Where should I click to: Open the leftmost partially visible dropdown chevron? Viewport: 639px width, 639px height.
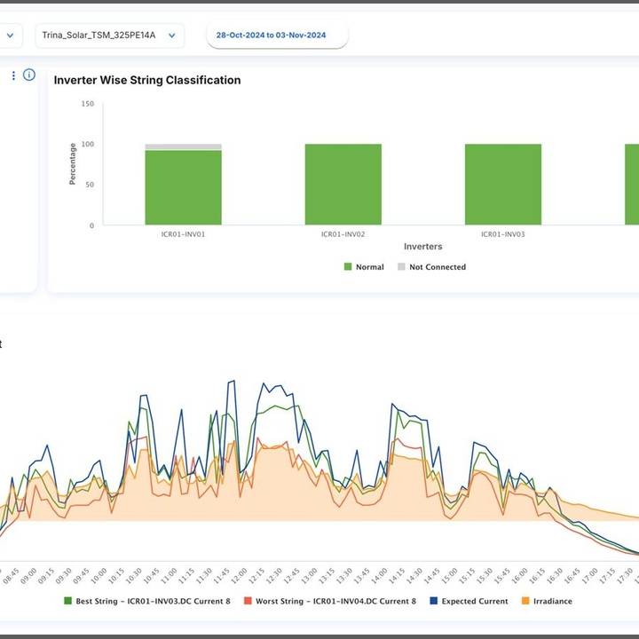click(x=11, y=35)
